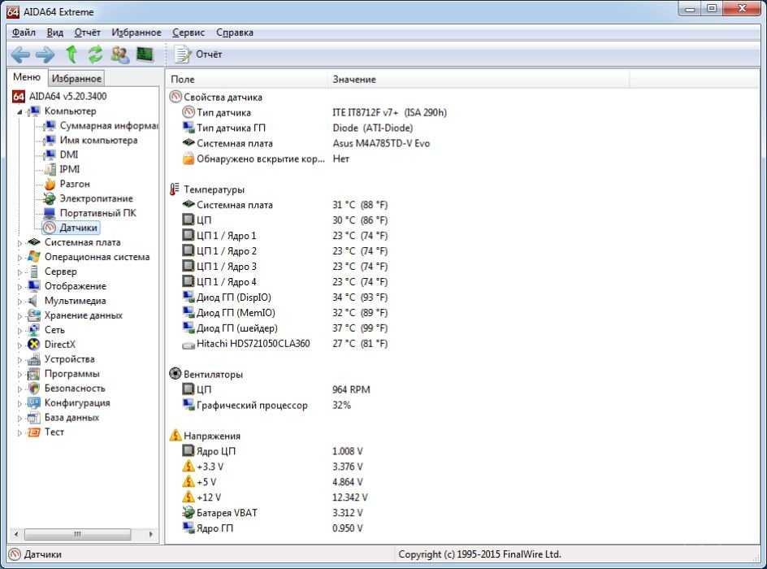Click the Портативный ПК laptop icon
Image resolution: width=767 pixels, height=569 pixels.
click(50, 213)
